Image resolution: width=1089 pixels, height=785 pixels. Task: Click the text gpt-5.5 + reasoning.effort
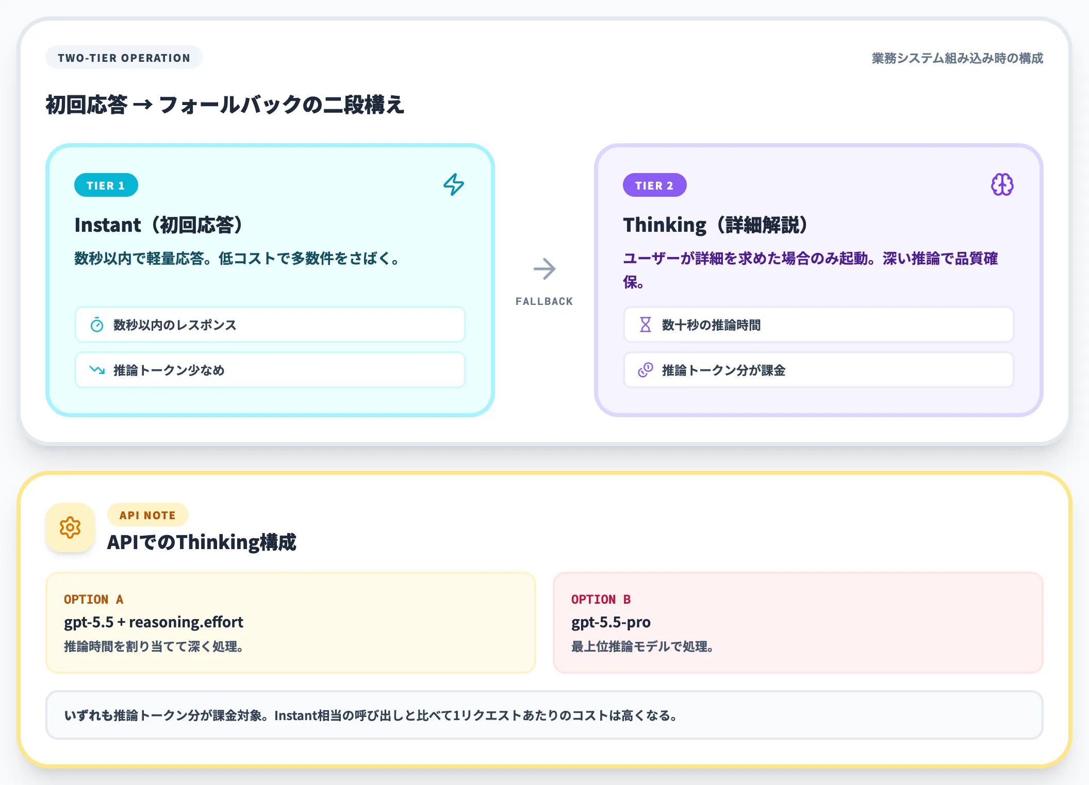tap(154, 622)
